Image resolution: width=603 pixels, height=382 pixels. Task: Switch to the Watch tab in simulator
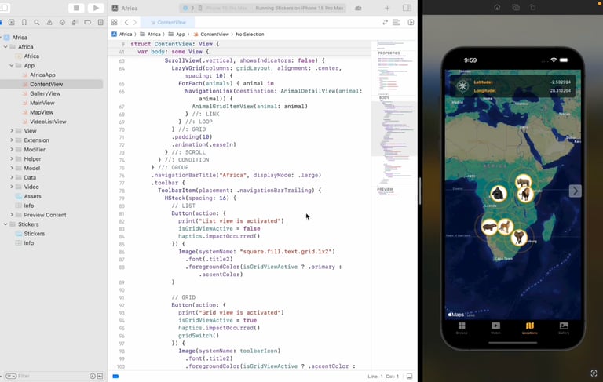495,328
